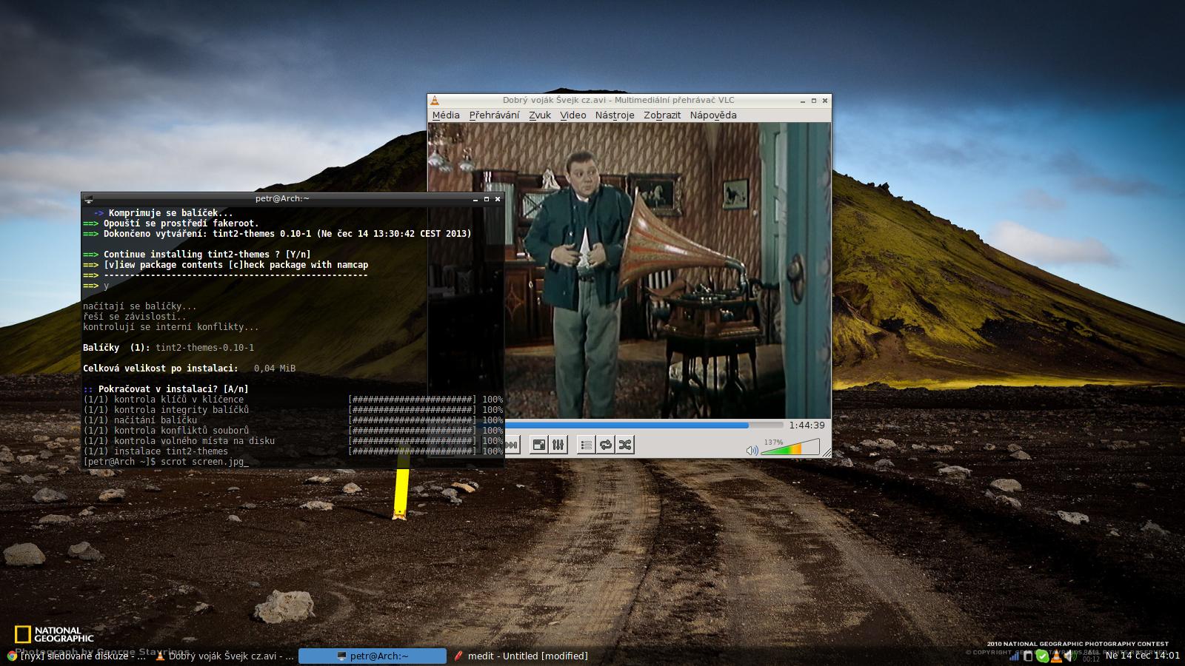
Task: Open the Zvuk menu
Action: [x=539, y=115]
